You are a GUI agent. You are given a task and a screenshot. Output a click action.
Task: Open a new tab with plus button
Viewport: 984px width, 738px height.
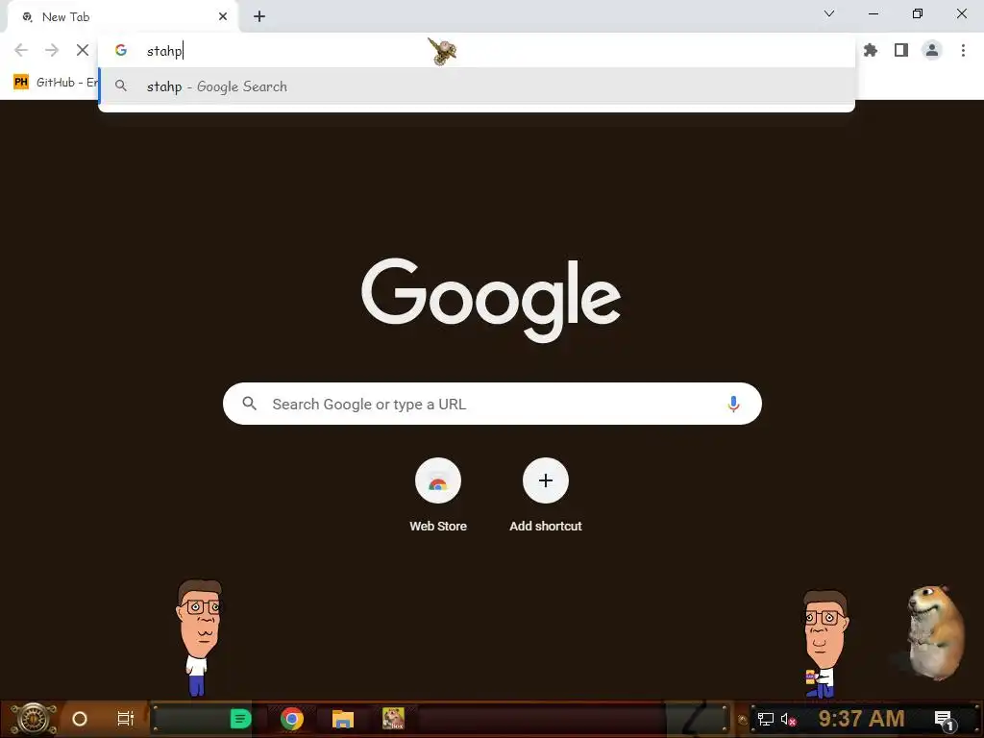(x=259, y=17)
